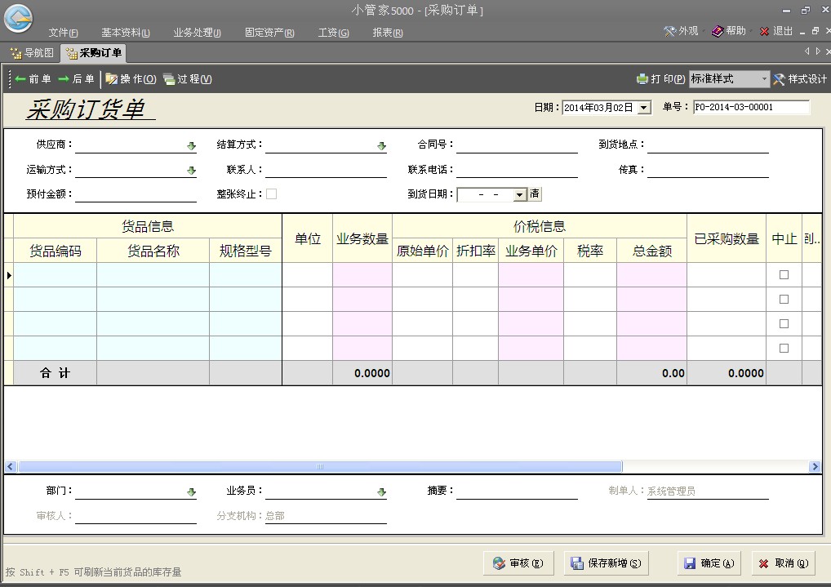Switch to the 导航图 tab
This screenshot has height=587, width=831.
pos(32,53)
